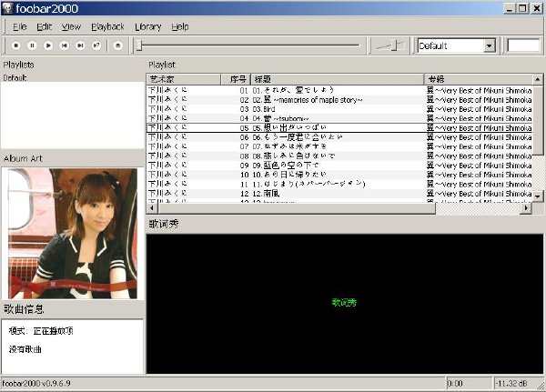
Task: Click the Stop playback button
Action: [x=15, y=45]
